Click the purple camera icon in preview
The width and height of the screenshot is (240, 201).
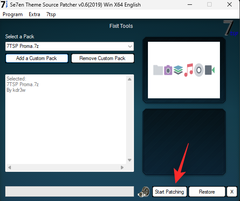point(168,70)
